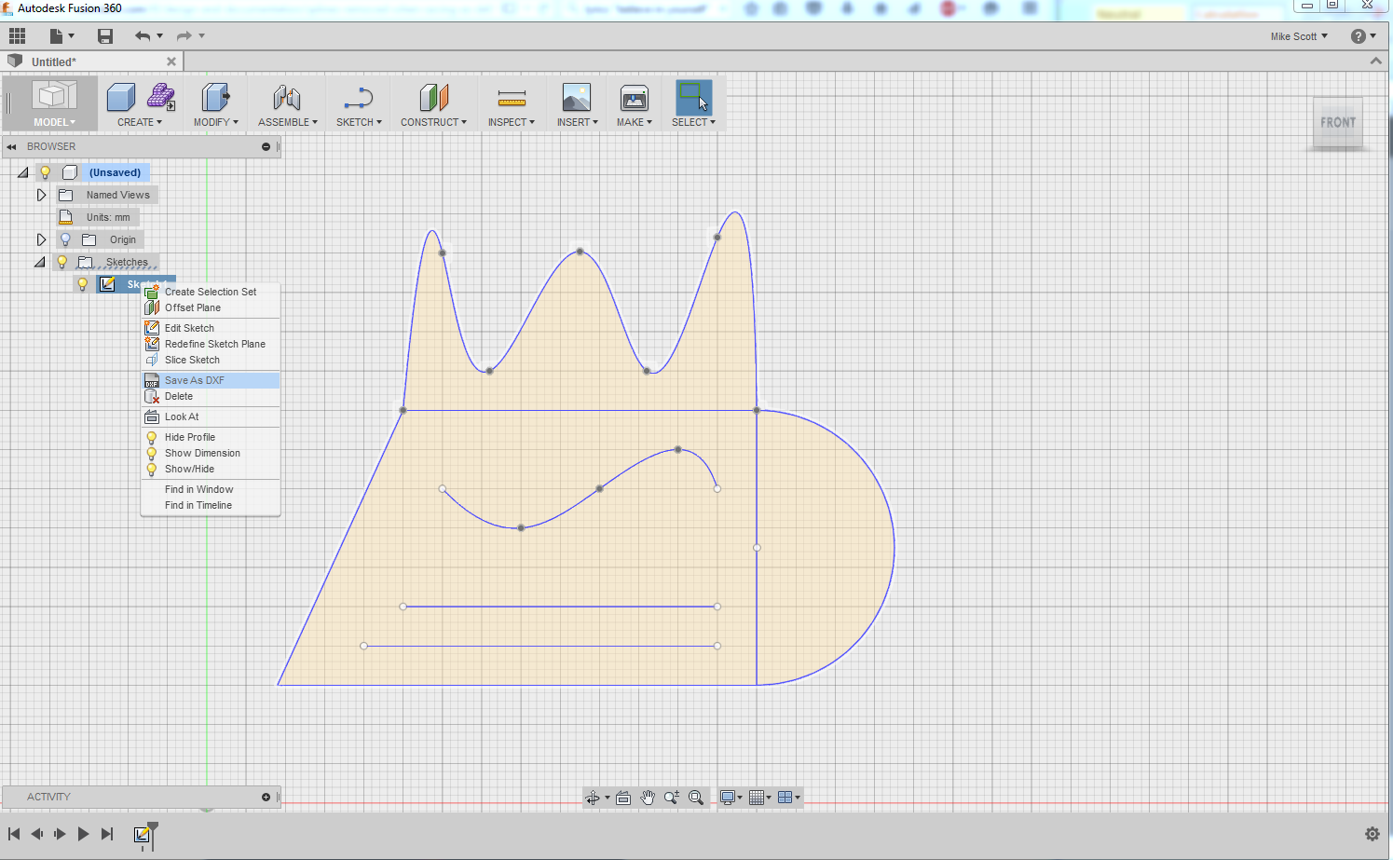Toggle visibility bulb of Origin folder
The height and width of the screenshot is (860, 1393).
click(x=65, y=239)
